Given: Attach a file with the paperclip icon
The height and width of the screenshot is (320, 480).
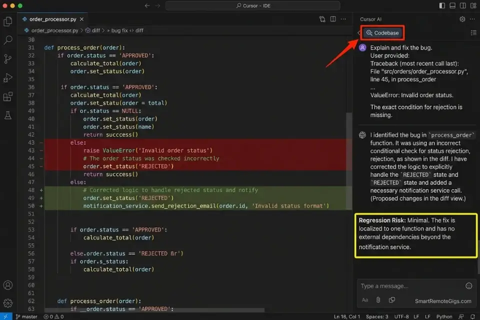Looking at the screenshot, I should [378, 300].
